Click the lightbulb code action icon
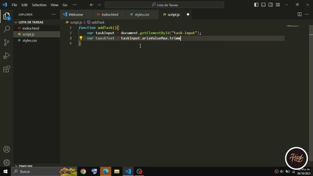 [81, 38]
